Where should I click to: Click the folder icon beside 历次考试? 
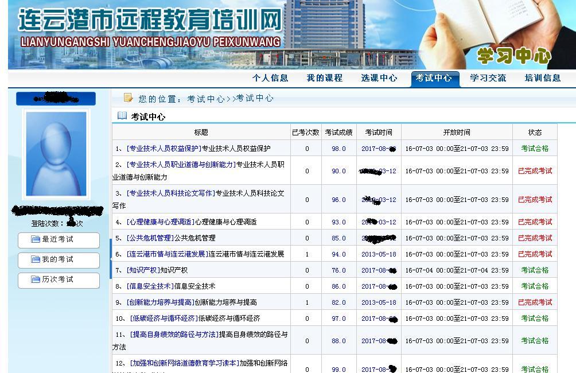(36, 279)
